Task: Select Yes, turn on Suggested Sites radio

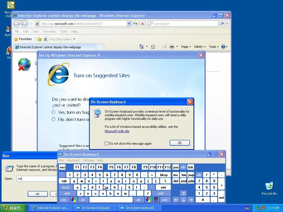Action: 53,112
